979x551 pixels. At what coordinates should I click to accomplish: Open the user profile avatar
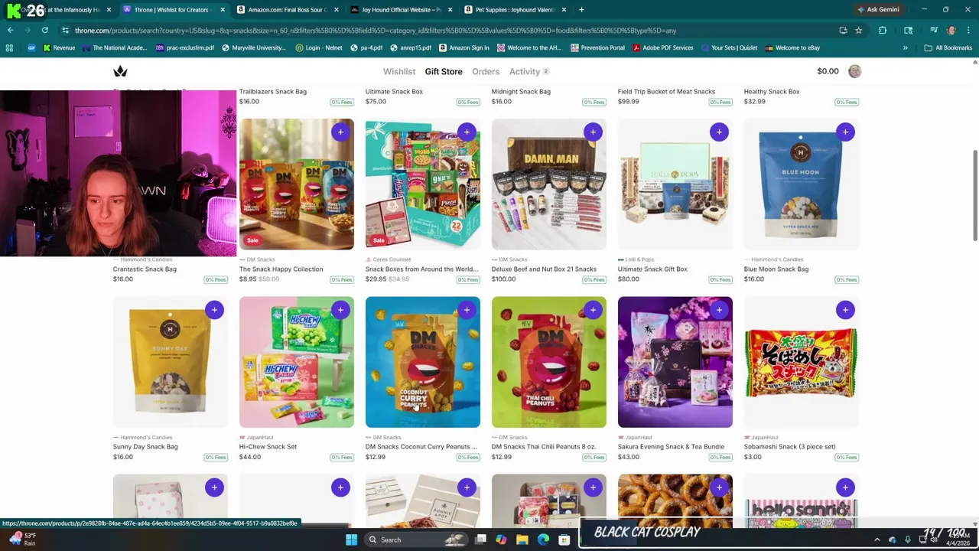click(x=854, y=71)
